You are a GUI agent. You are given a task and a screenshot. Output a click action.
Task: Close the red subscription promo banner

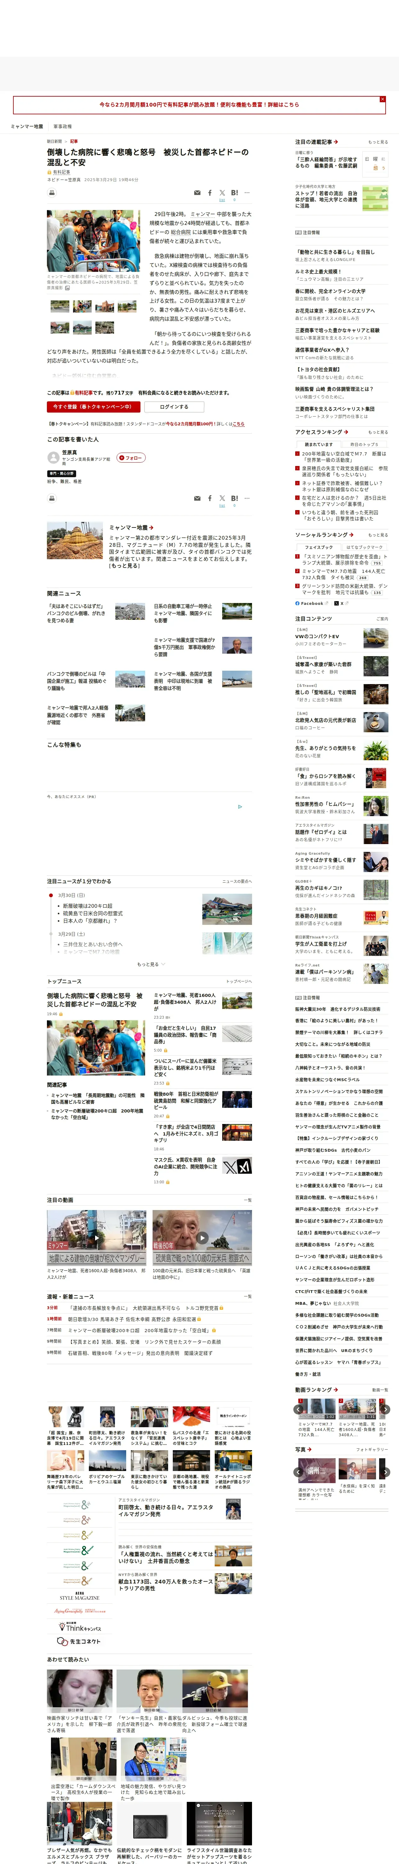tap(382, 99)
